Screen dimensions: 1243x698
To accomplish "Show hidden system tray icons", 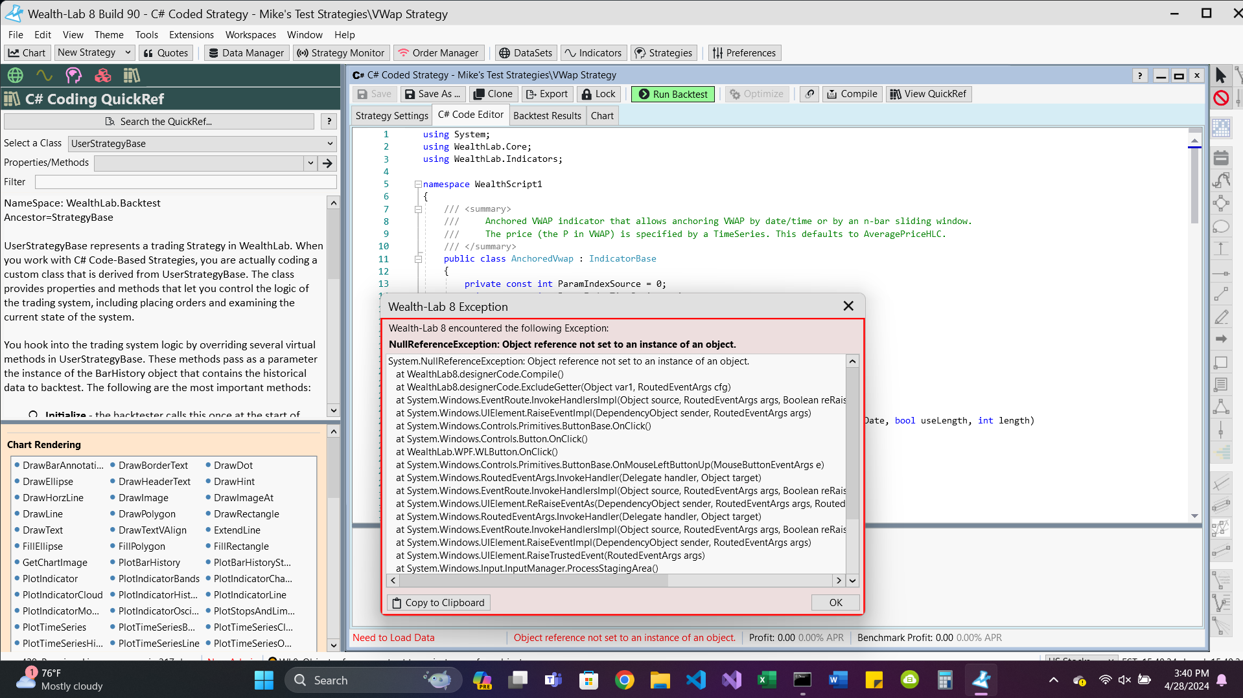I will (1053, 680).
